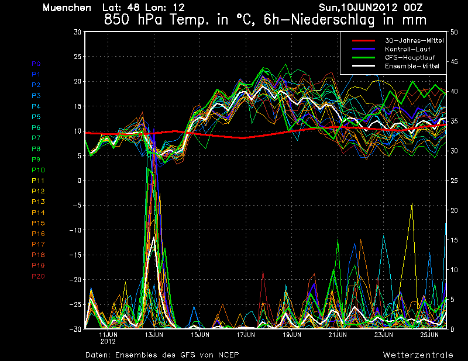The image size is (468, 361).
Task: Click the P18 ensemble member label
Action: click(38, 255)
